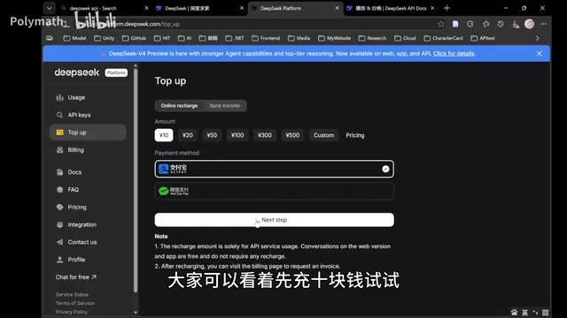Screen dimensions: 567x318
Task: Open the browser history icon
Action: pyautogui.click(x=501, y=24)
